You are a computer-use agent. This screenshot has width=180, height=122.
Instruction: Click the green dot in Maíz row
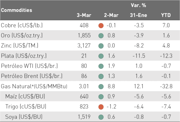tap(101, 97)
